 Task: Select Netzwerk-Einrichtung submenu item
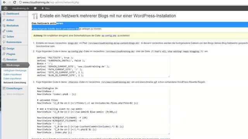pyautogui.click(x=15, y=83)
